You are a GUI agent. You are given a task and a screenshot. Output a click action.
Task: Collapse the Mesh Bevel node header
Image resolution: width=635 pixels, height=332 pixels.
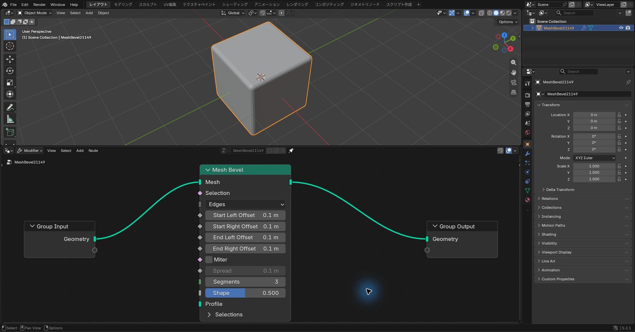coord(208,170)
